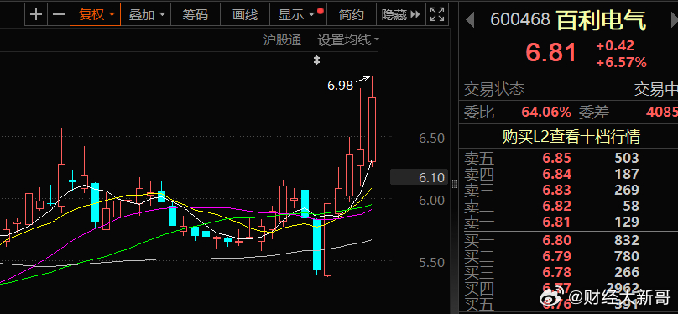Select 买一 price 6.80

(x=557, y=240)
